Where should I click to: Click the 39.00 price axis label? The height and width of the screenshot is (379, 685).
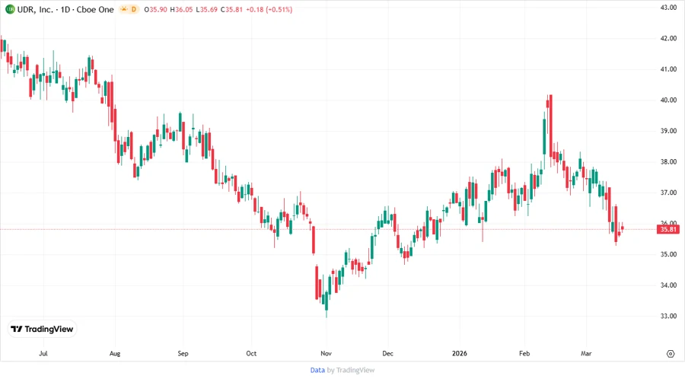[668, 131]
